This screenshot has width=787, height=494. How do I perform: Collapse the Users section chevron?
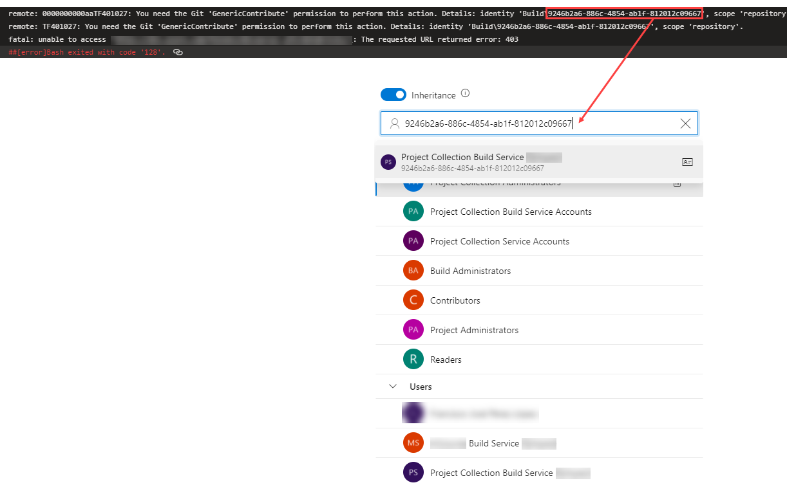click(x=393, y=387)
